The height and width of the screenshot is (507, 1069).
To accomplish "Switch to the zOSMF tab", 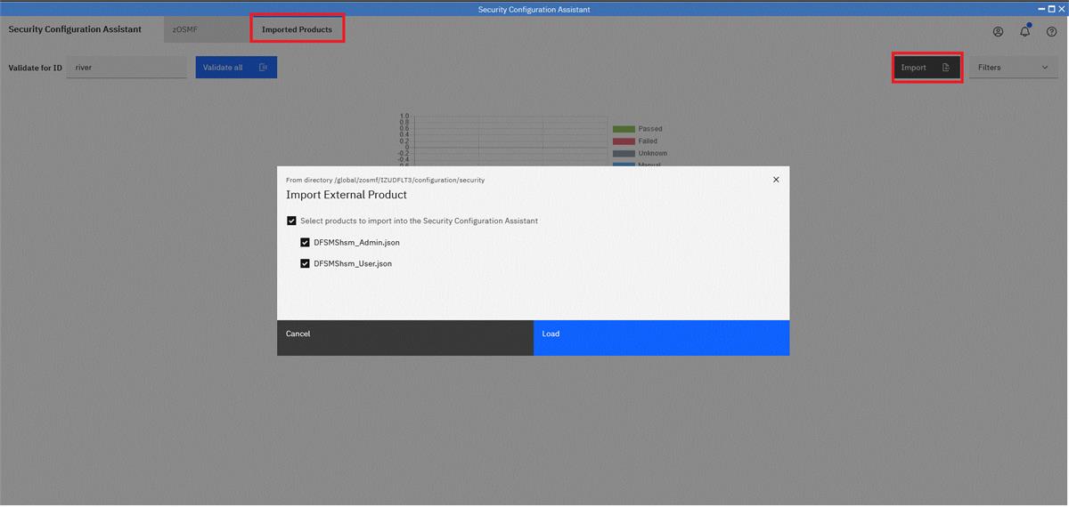I will 207,29.
